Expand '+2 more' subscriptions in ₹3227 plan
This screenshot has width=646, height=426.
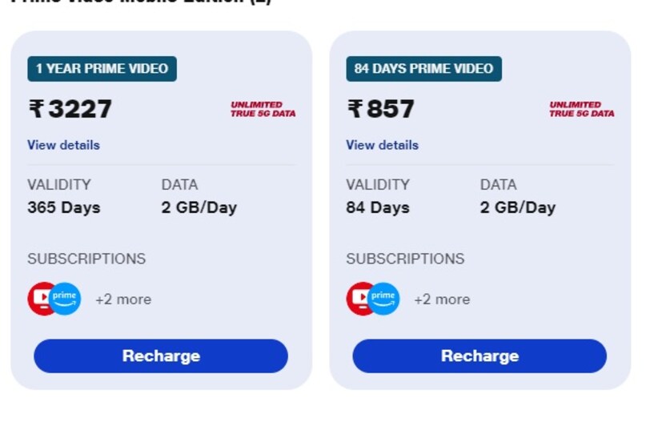click(x=123, y=299)
